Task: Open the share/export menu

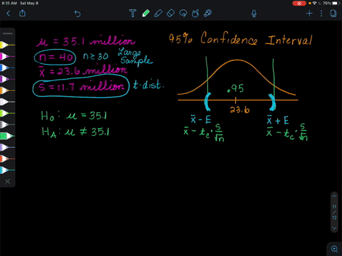Action: [22, 13]
